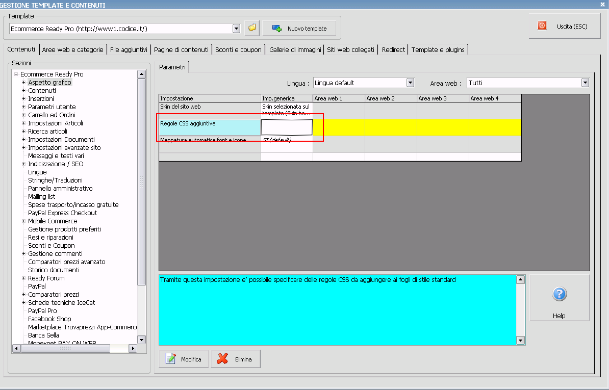Expand the Indicizzazione / SEO node

[x=23, y=164]
